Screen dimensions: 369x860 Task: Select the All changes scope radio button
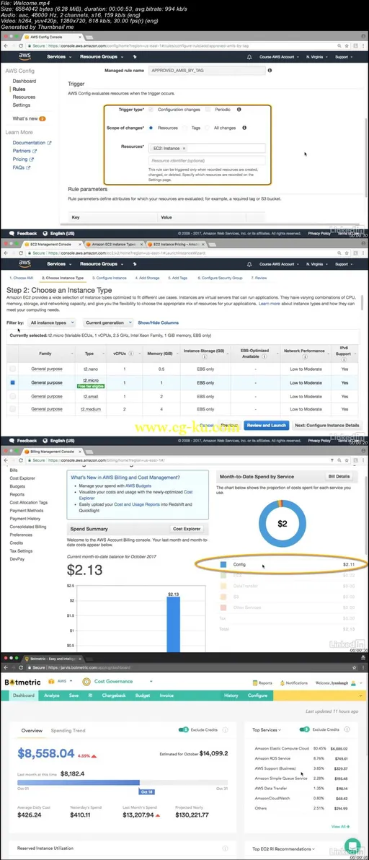207,128
